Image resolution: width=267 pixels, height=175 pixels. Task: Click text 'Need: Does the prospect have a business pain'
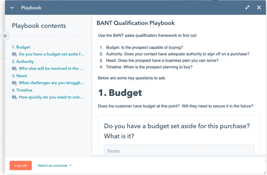point(162,61)
